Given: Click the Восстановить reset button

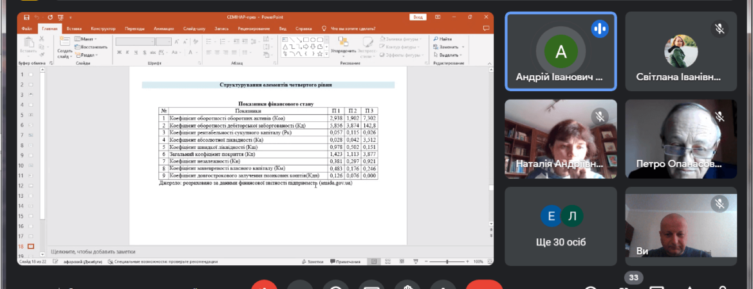Looking at the screenshot, I should 91,47.
